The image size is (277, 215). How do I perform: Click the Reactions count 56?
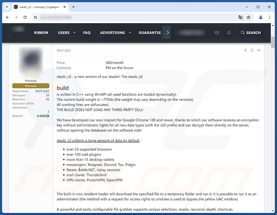[48, 99]
